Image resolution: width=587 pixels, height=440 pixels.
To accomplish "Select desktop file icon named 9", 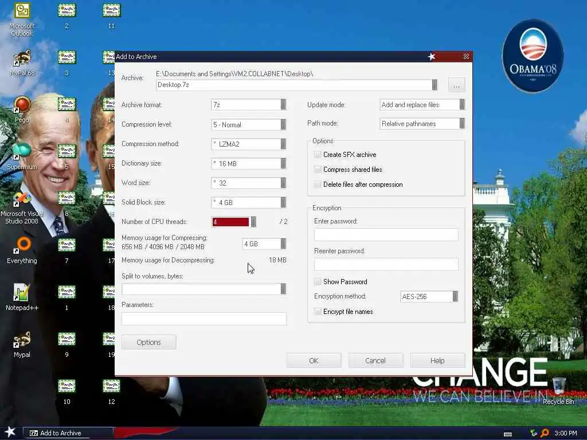I will (x=66, y=345).
